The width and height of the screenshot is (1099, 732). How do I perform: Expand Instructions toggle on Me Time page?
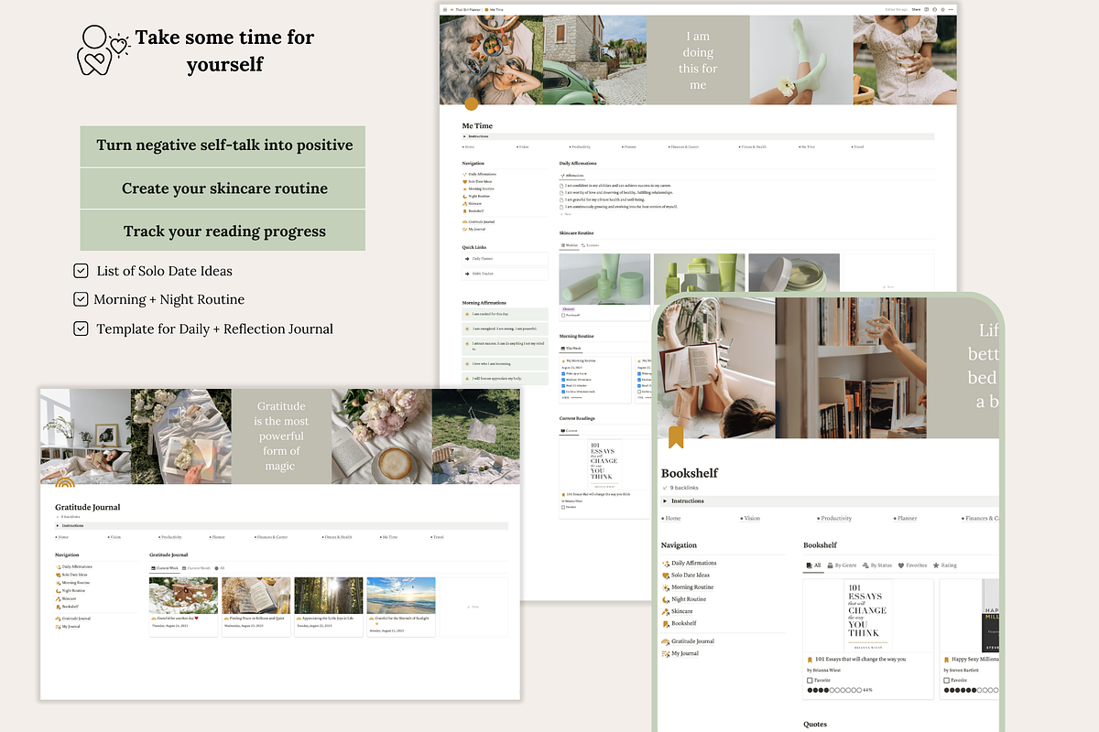[x=464, y=136]
